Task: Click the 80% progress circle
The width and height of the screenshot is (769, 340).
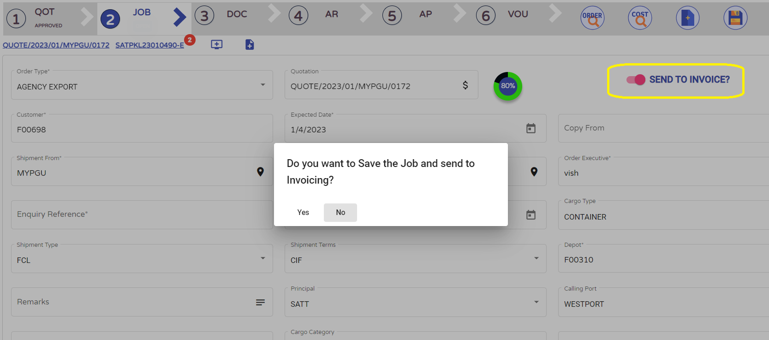Action: [507, 86]
